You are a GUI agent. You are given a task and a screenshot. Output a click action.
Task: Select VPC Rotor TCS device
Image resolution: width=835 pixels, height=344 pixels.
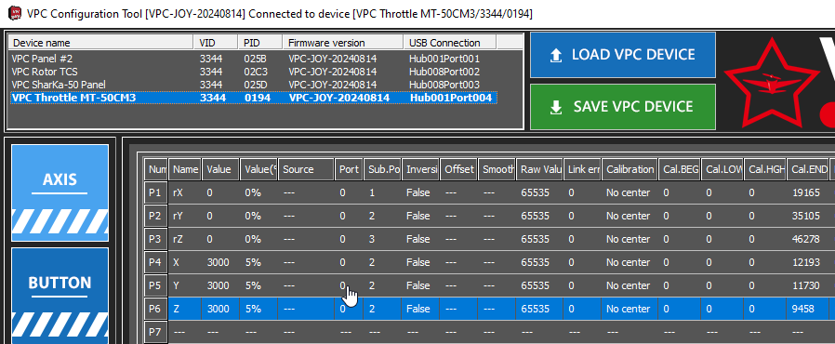coord(254,72)
